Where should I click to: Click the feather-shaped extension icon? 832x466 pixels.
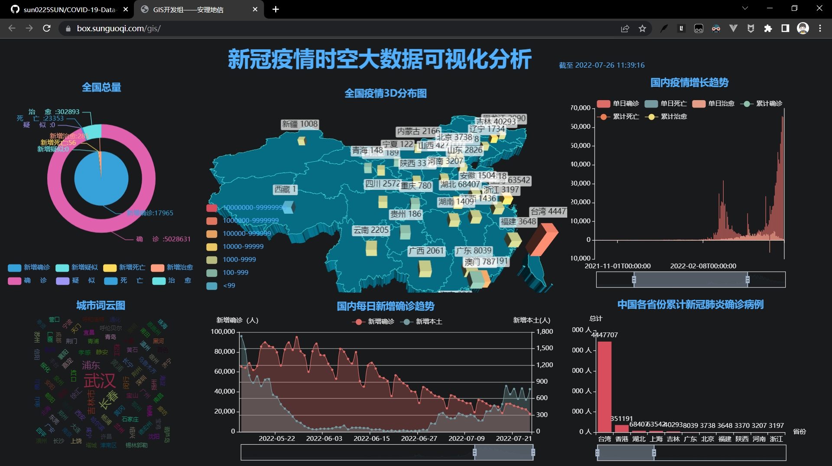(x=664, y=28)
